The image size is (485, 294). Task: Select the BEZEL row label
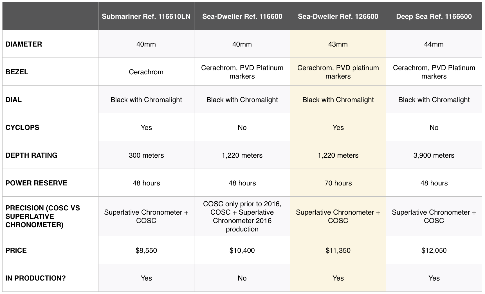pos(17,72)
